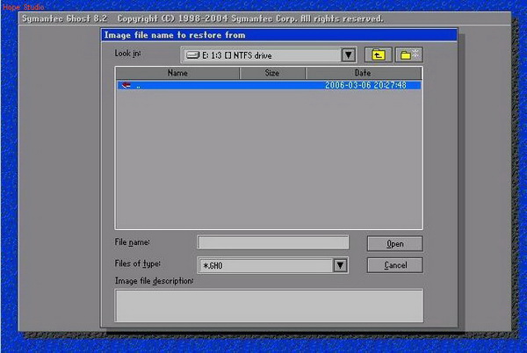Click the Image file description box
The width and height of the screenshot is (527, 353).
click(x=269, y=306)
